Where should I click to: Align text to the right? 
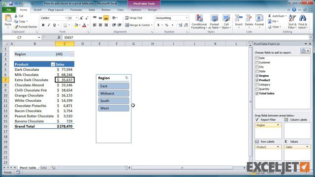(106, 25)
